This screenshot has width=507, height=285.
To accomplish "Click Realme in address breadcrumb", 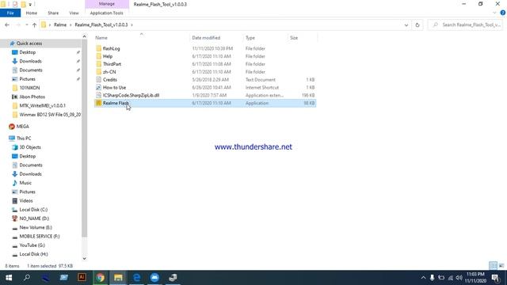I will [60, 25].
